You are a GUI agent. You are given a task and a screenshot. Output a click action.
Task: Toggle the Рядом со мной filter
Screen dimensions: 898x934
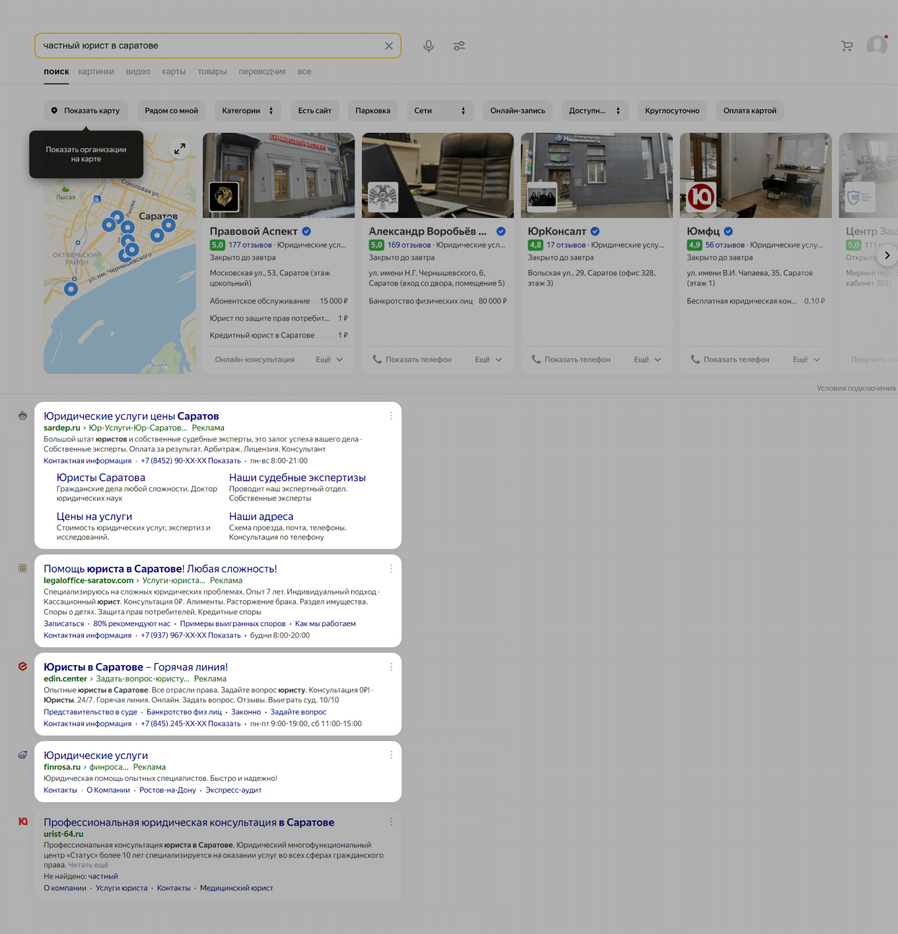pyautogui.click(x=172, y=110)
